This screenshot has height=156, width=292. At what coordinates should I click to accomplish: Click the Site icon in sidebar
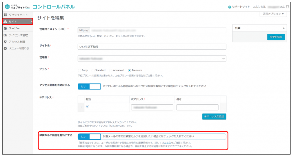(x=5, y=22)
